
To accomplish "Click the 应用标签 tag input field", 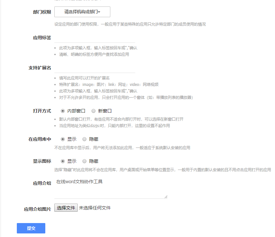I will click(94, 38).
